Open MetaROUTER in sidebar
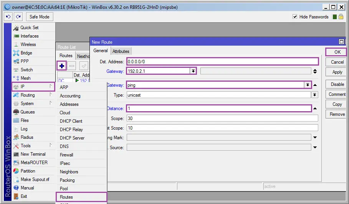Screen dimensions: 349x204 [x=33, y=163]
